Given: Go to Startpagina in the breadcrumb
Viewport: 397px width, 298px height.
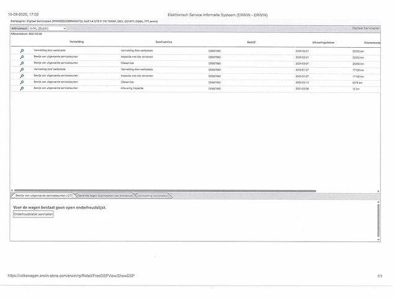Looking at the screenshot, I should (18, 21).
